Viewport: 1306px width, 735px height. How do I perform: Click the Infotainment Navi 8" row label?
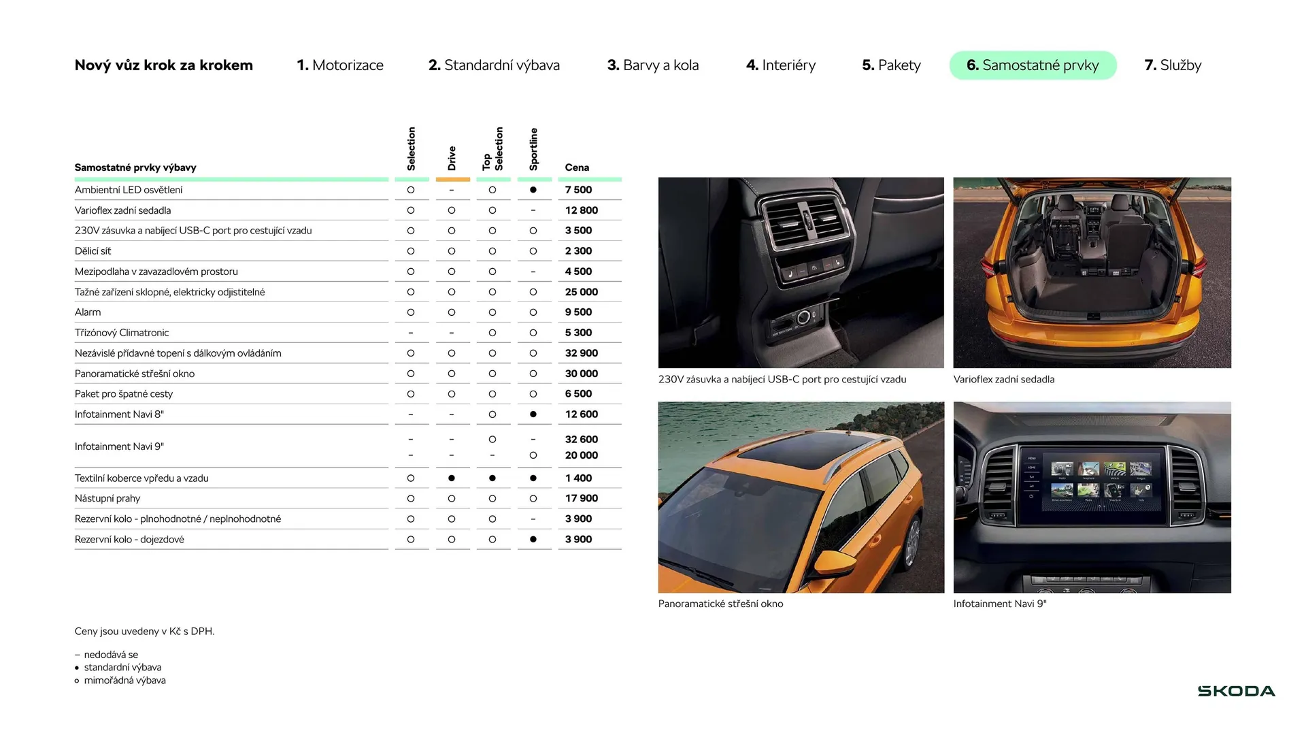[x=119, y=414]
